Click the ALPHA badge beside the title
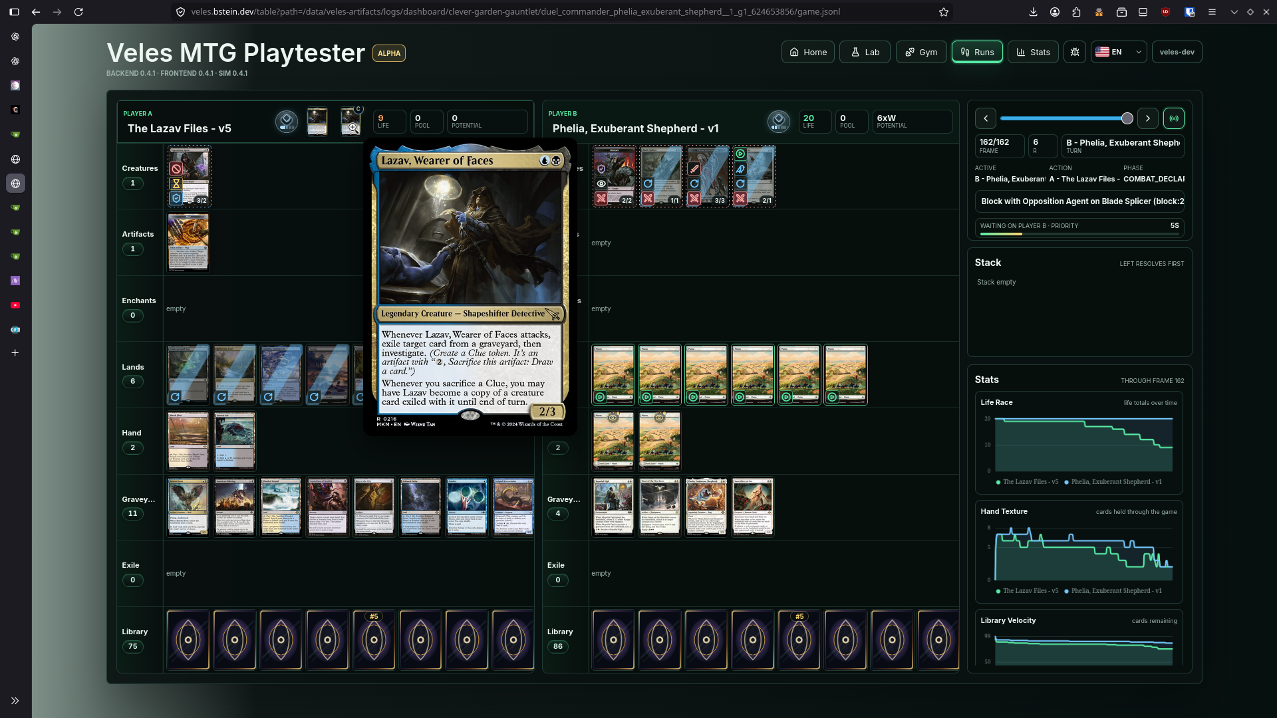 pos(389,53)
